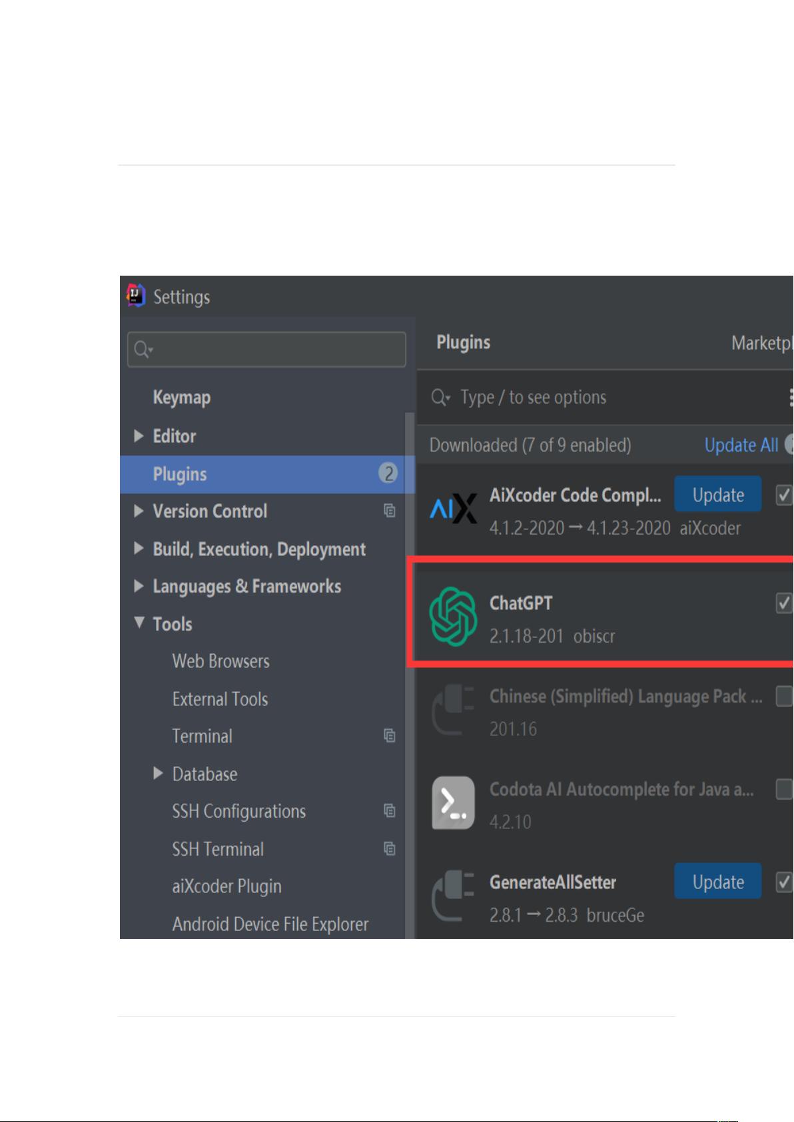Click the icon beside SSH Configurations
Image resolution: width=794 pixels, height=1122 pixels.
pos(390,811)
